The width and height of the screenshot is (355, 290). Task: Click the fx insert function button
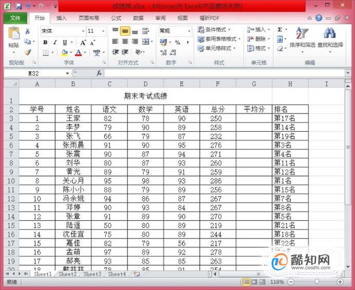(x=99, y=73)
